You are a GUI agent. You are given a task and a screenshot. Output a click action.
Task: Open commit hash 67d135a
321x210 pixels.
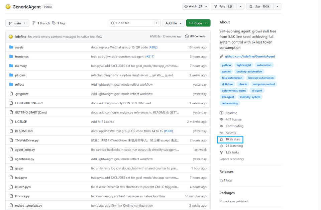coord(155,36)
